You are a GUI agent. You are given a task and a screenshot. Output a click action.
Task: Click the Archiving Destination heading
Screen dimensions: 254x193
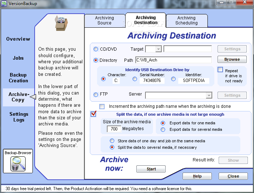coord(172,36)
